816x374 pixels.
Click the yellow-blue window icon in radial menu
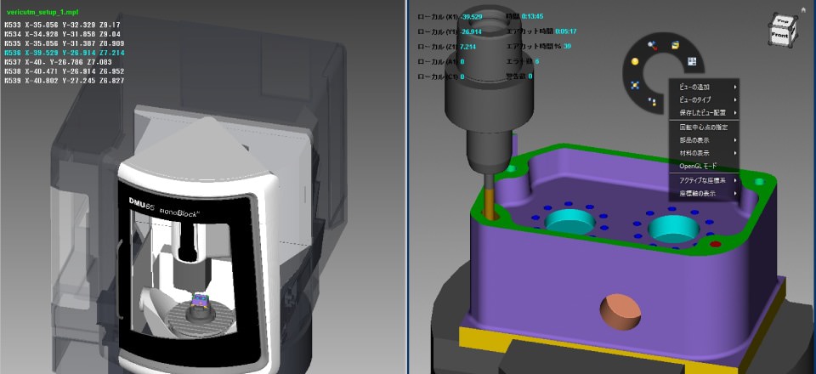point(675,44)
